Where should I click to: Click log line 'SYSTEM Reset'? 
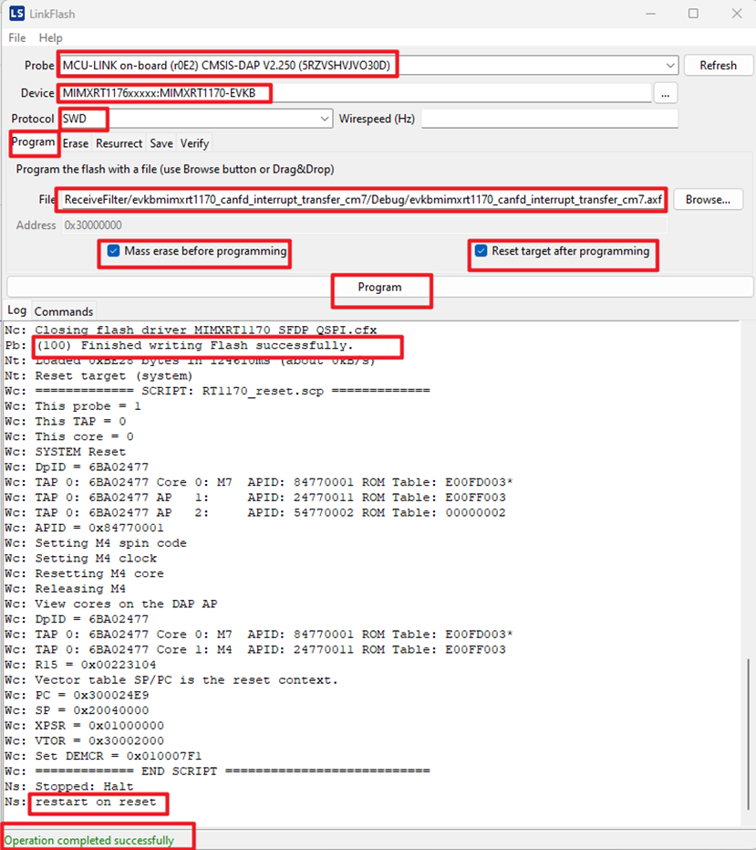(80, 452)
